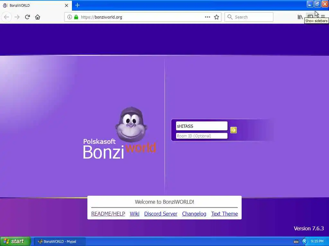The width and height of the screenshot is (329, 246).
Task: Minimize the browser window
Action: (310, 4)
